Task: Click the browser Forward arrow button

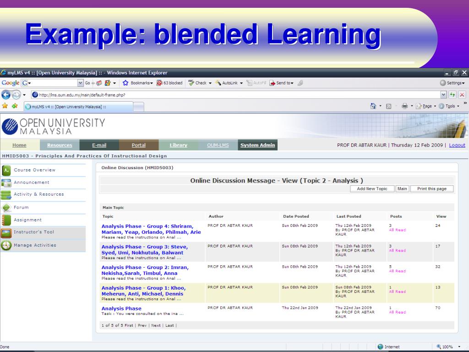Action: (16, 95)
